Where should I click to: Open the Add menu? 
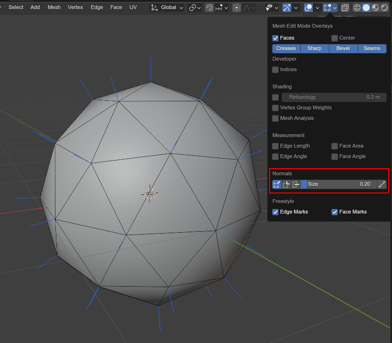pos(35,8)
